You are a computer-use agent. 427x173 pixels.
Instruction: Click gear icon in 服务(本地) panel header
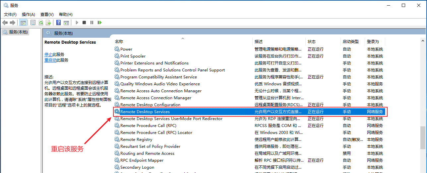pyautogui.click(x=49, y=33)
